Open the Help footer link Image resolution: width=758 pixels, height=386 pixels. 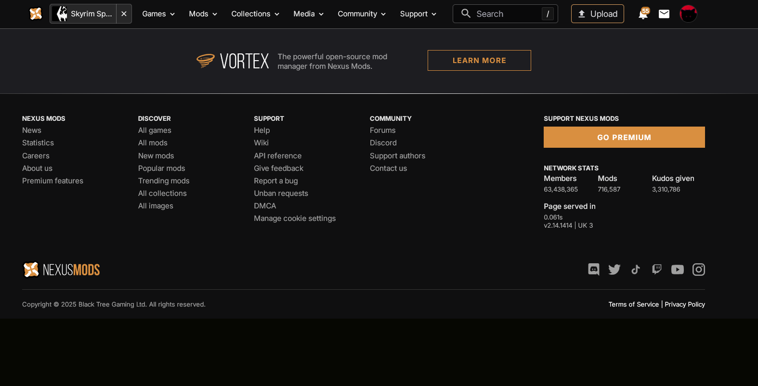(262, 130)
